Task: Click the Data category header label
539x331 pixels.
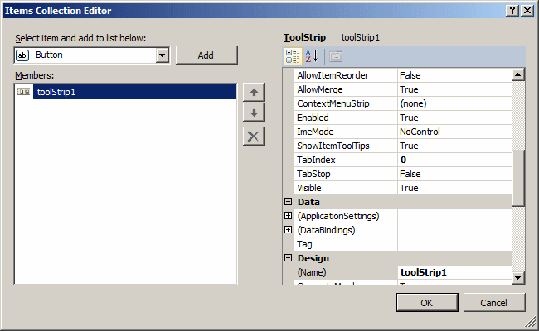Action: pyautogui.click(x=308, y=202)
